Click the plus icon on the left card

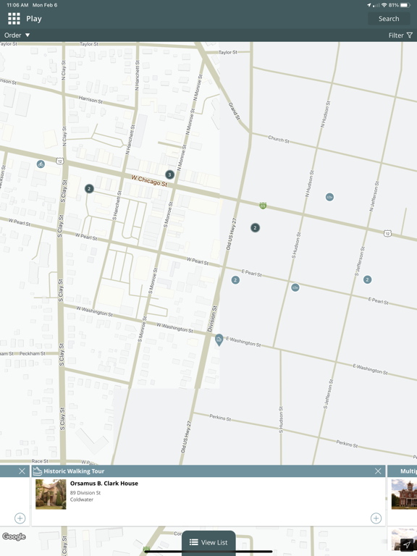click(x=20, y=518)
